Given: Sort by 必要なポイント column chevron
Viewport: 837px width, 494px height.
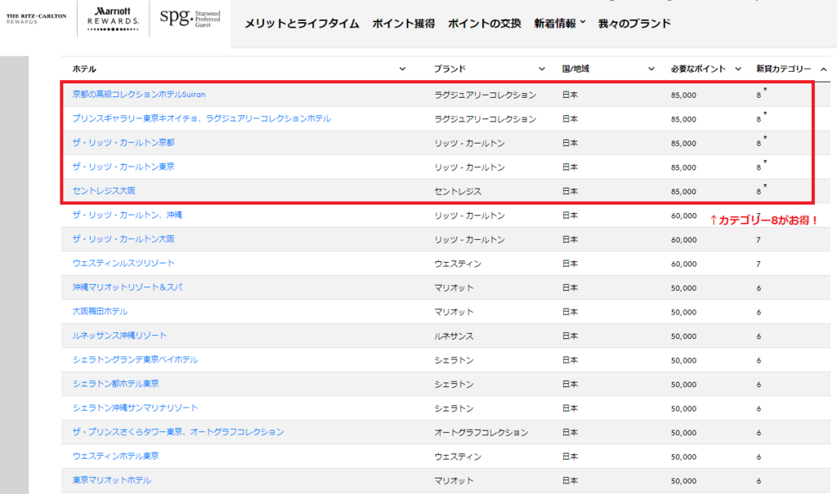Looking at the screenshot, I should point(738,69).
